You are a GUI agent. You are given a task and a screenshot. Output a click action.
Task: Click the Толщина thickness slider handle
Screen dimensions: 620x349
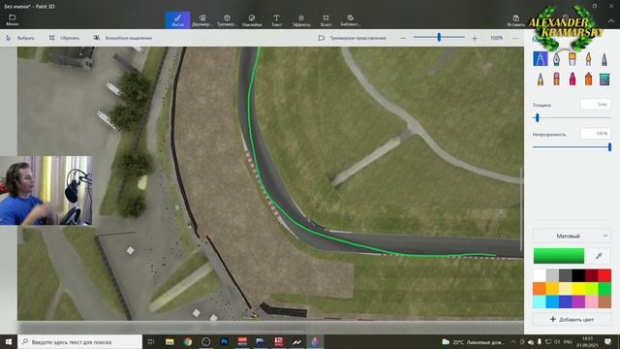click(x=537, y=117)
